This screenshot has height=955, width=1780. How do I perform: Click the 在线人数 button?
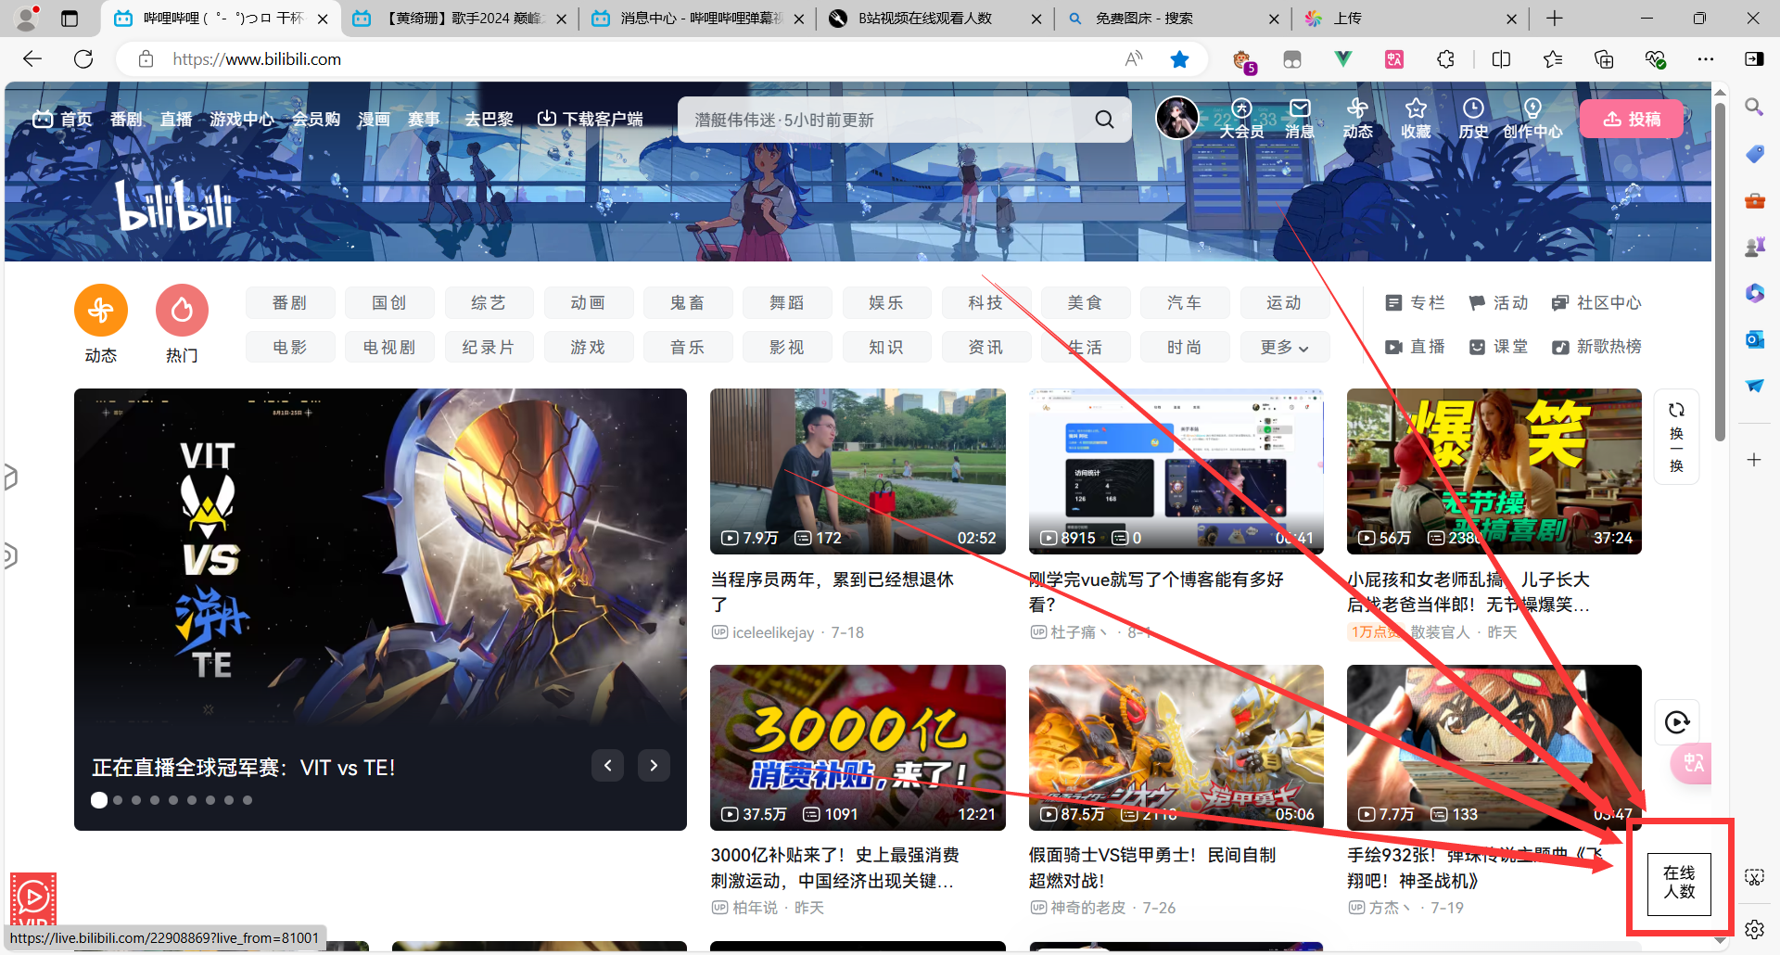pos(1679,883)
